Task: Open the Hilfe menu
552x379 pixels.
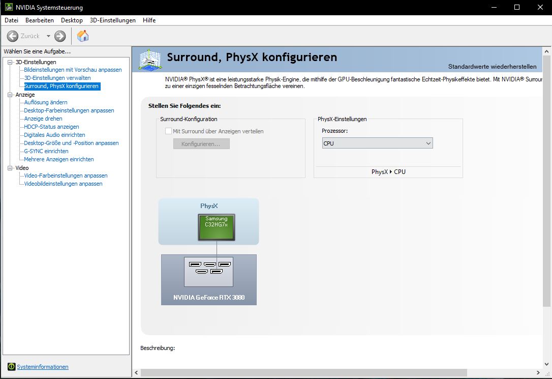Action: [149, 20]
